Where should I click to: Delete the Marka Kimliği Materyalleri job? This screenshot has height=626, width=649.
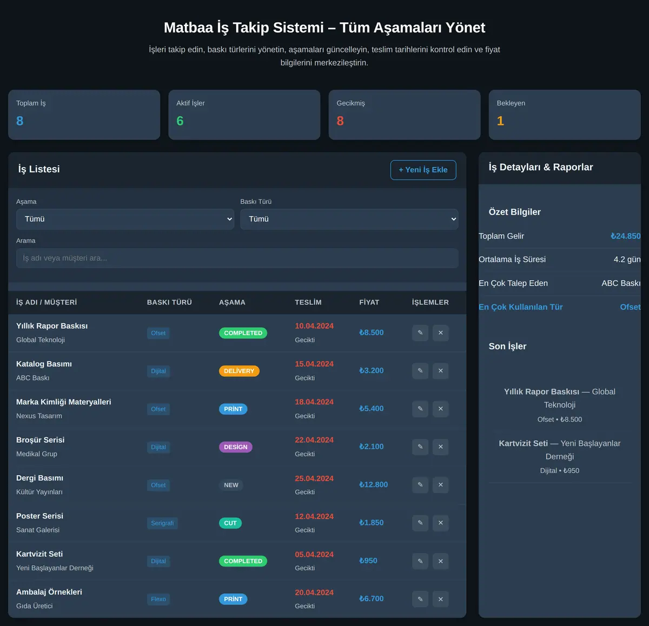tap(441, 409)
